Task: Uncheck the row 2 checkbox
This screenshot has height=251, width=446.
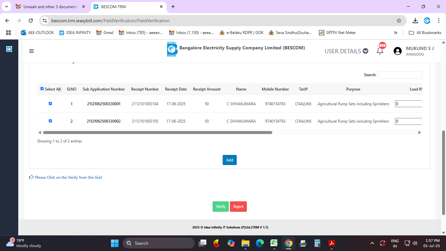Action: pyautogui.click(x=50, y=121)
